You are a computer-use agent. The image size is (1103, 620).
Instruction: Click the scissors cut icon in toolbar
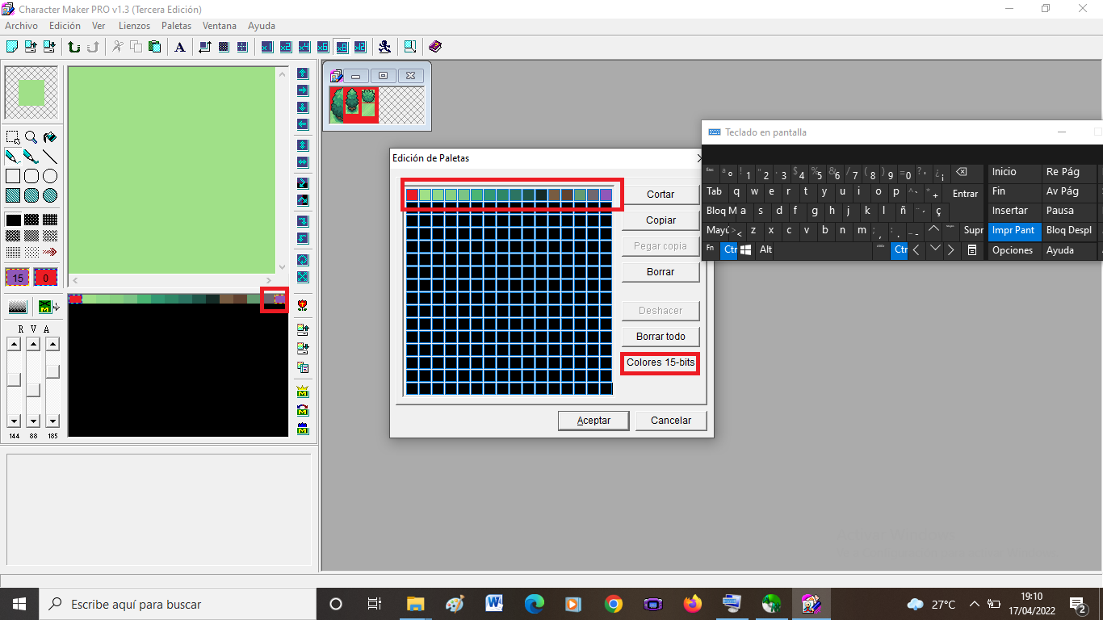(118, 47)
